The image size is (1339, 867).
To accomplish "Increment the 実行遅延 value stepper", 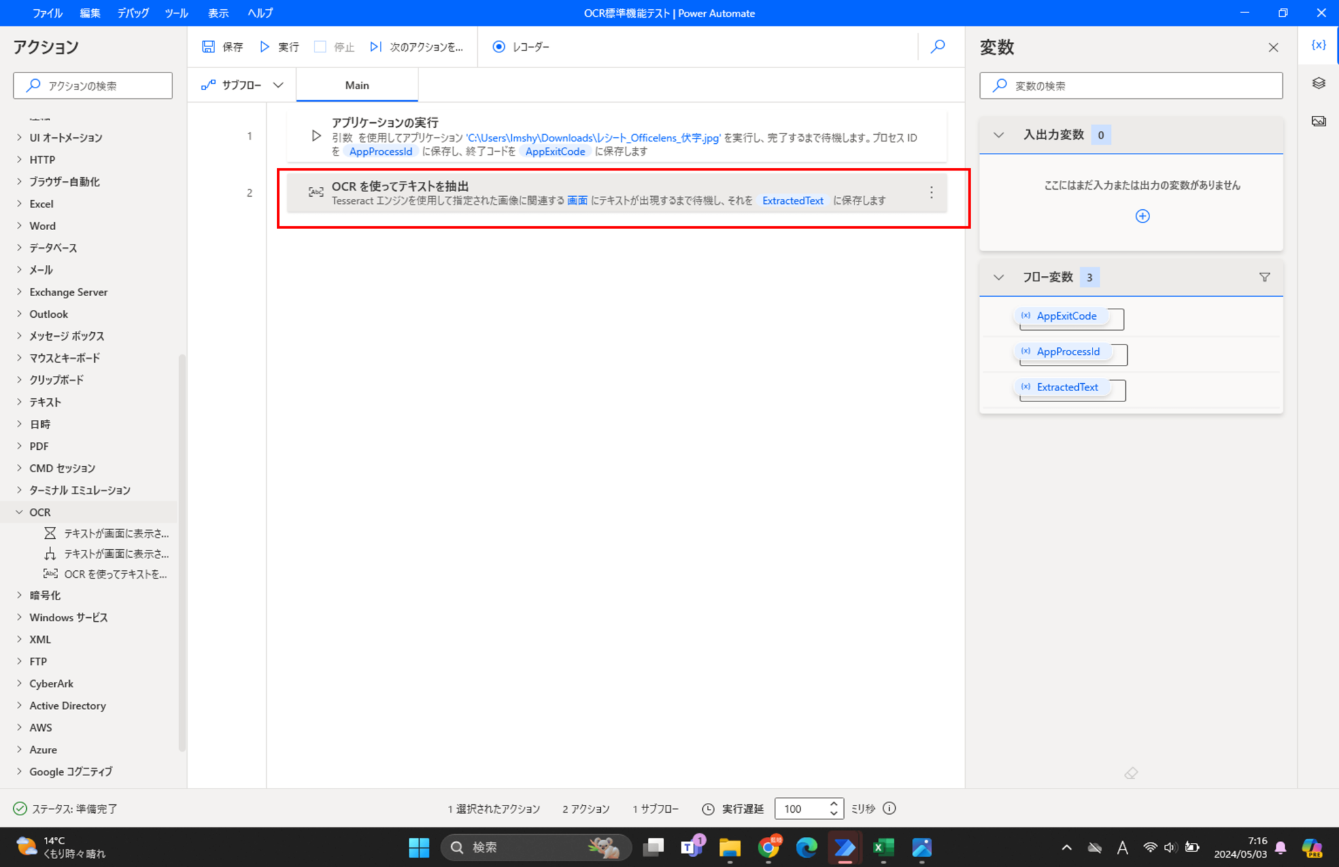I will pos(833,804).
